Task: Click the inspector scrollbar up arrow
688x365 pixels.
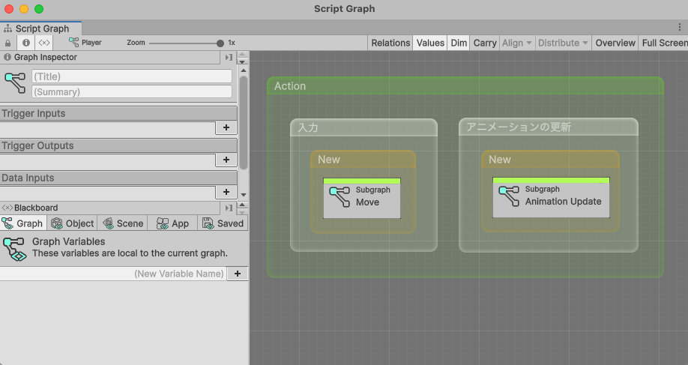Action: (244, 70)
